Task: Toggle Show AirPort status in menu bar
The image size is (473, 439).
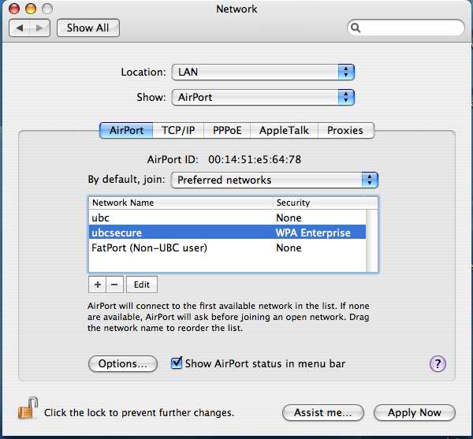Action: 177,363
